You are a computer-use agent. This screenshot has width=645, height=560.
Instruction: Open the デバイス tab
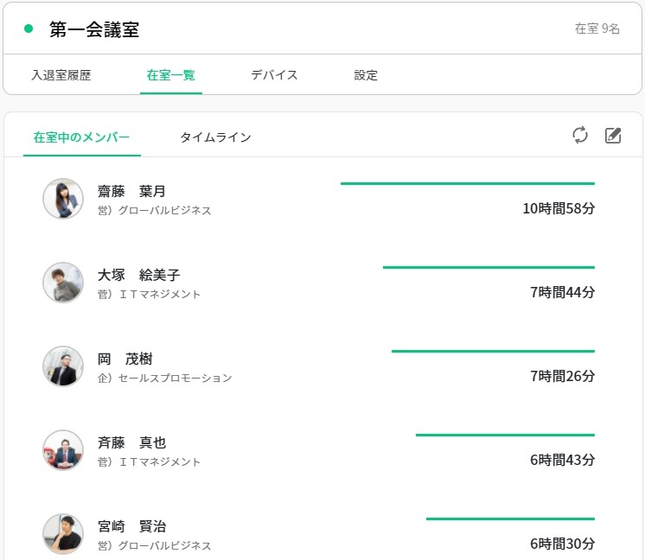(x=274, y=75)
